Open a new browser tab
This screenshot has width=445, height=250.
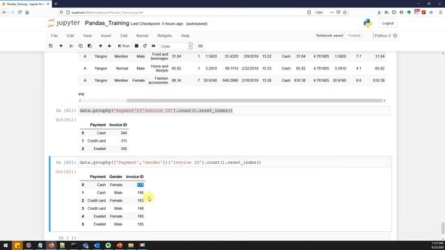56,4
